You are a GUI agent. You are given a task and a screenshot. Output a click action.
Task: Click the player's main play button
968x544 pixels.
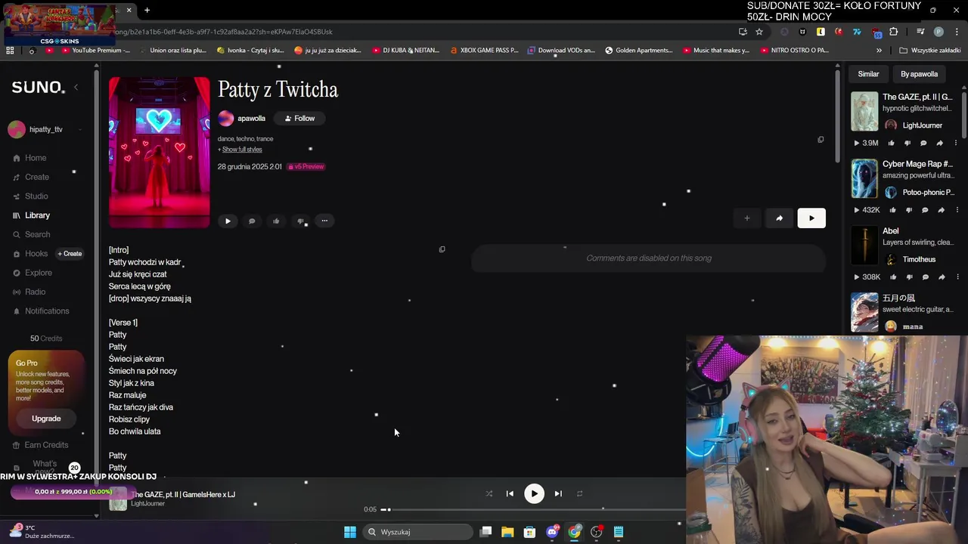pyautogui.click(x=534, y=494)
